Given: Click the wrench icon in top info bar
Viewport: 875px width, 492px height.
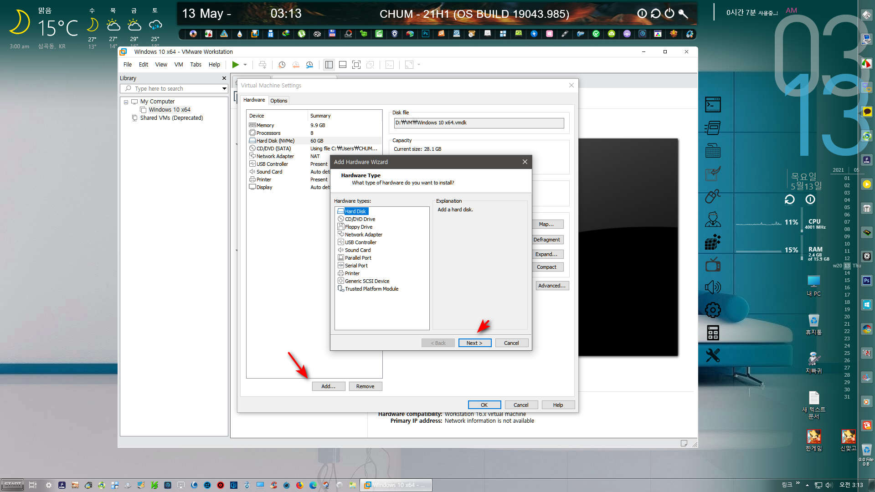Looking at the screenshot, I should tap(683, 13).
